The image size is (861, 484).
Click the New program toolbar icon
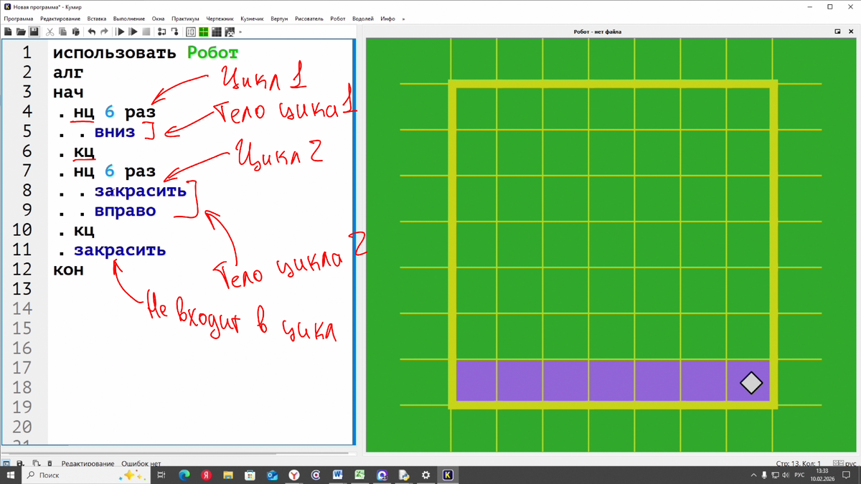(8, 32)
